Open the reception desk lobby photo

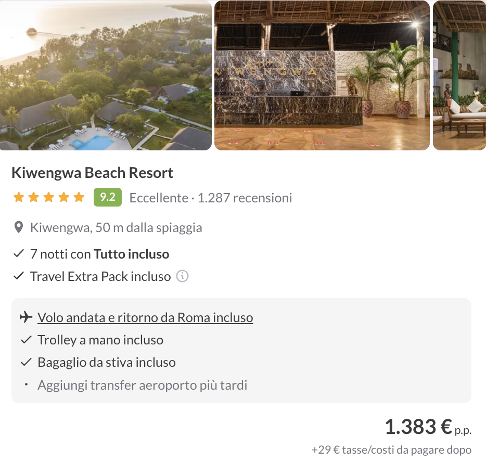[x=322, y=75]
